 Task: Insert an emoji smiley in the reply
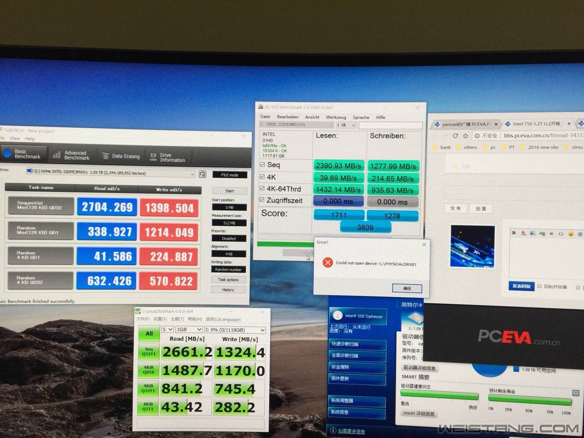tap(571, 234)
